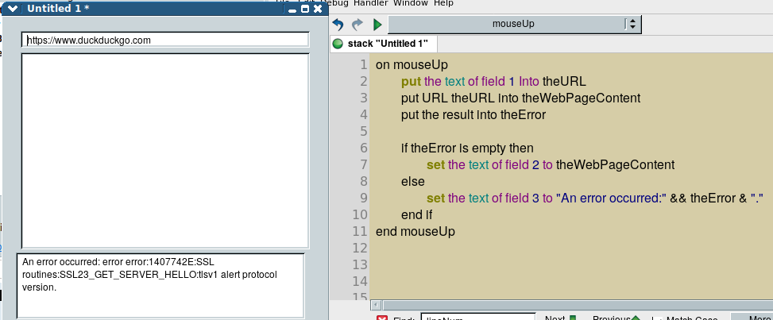The width and height of the screenshot is (773, 320).
Task: Click the Find Next arrow button
Action: (572, 318)
